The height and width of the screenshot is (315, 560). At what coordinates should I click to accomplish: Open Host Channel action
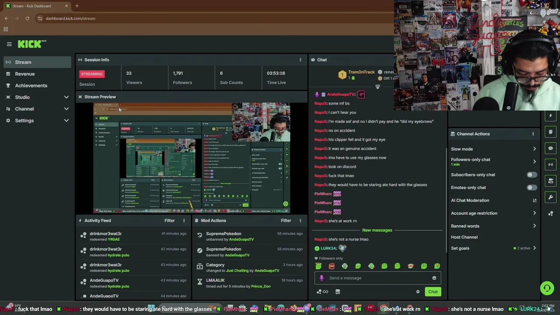click(x=464, y=237)
